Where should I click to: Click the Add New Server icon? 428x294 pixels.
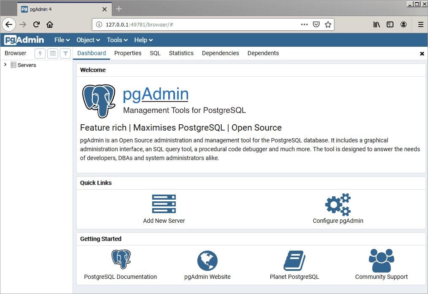[x=164, y=203]
